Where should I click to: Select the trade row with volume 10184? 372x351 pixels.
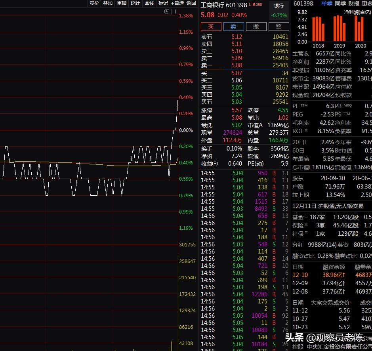[x=244, y=344]
